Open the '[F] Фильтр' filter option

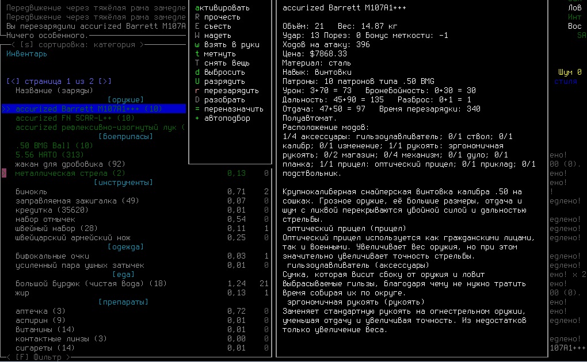click(39, 357)
